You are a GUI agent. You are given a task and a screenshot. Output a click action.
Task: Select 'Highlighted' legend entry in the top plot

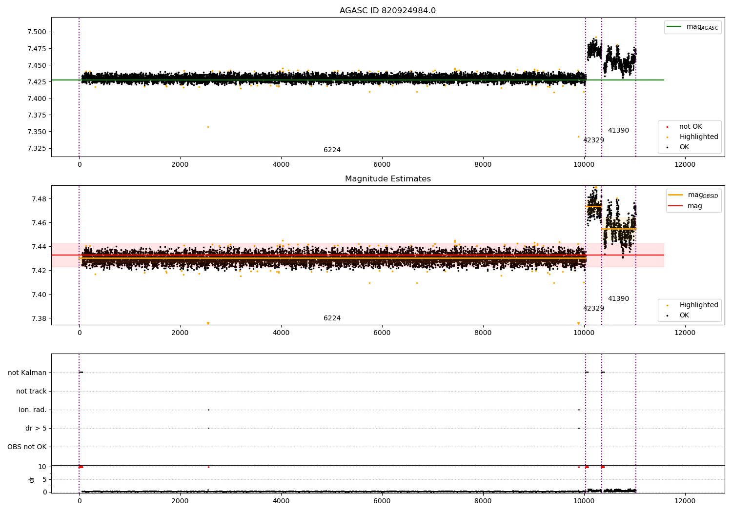698,137
